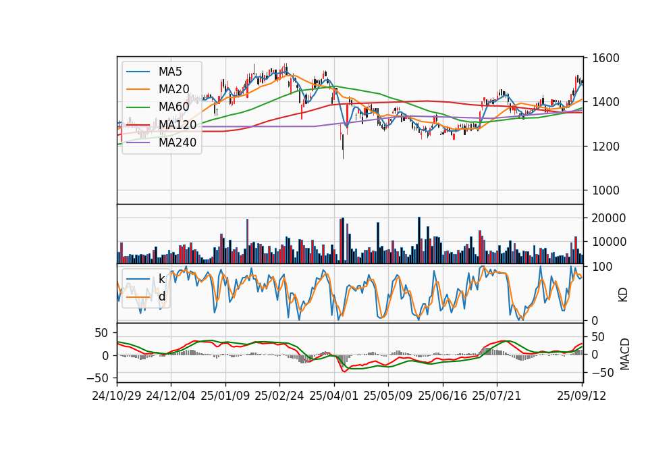The image size is (648, 466).
Task: Click the MA5 legend label
Action: click(x=170, y=72)
